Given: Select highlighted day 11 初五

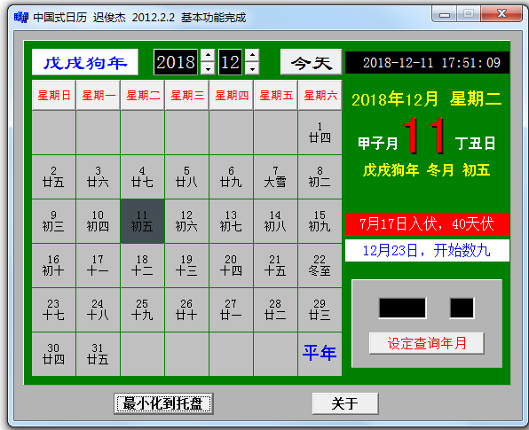Looking at the screenshot, I should coord(142,221).
